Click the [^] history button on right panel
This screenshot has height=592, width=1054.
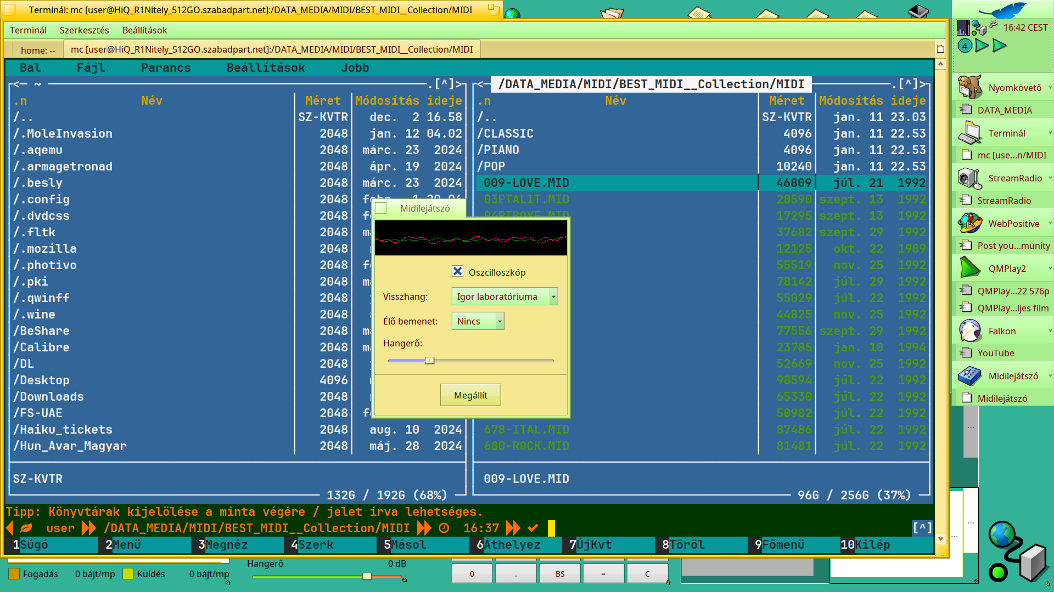click(908, 84)
